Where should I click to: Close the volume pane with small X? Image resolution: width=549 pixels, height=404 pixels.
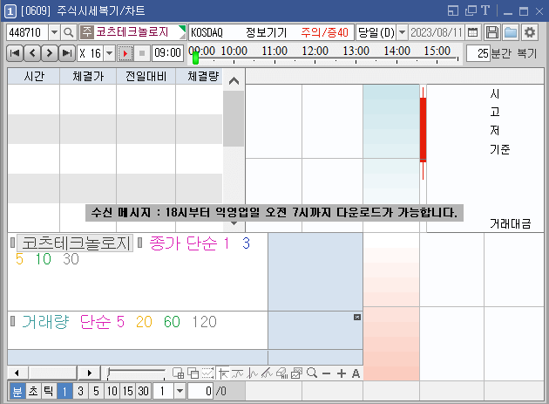pos(356,317)
